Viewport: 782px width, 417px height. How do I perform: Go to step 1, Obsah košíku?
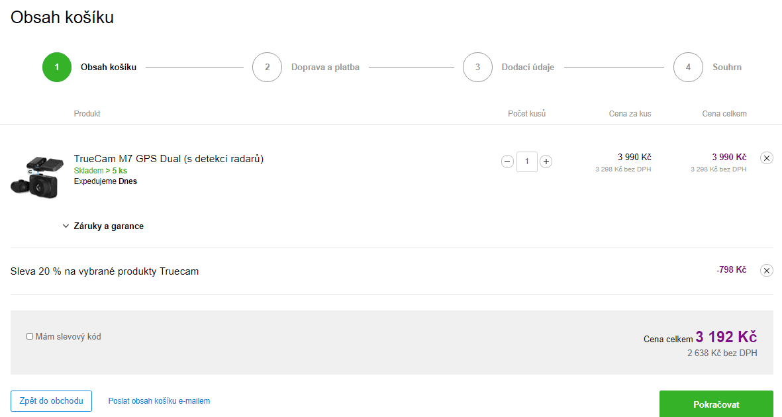click(90, 68)
